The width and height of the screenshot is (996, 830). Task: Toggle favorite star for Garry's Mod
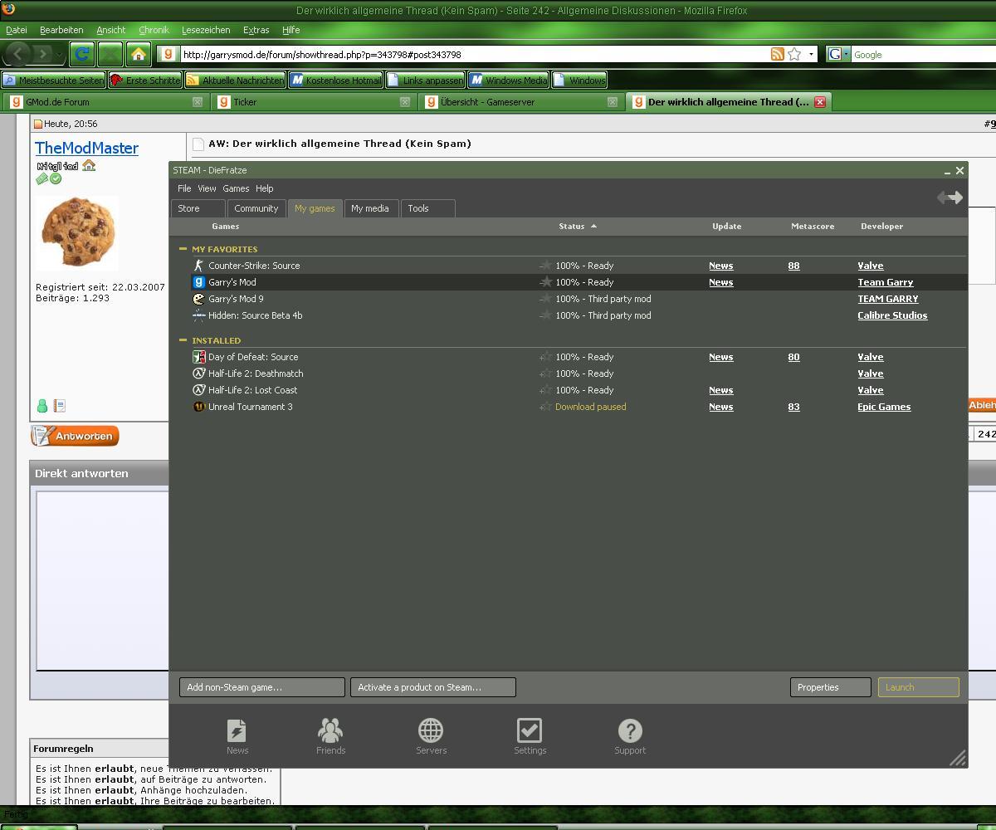click(545, 282)
